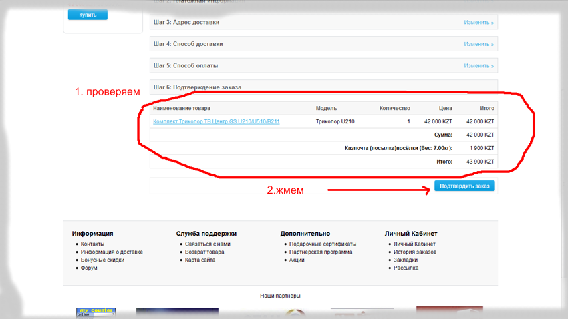Click the Сумма: label
The height and width of the screenshot is (319, 568).
pos(443,135)
